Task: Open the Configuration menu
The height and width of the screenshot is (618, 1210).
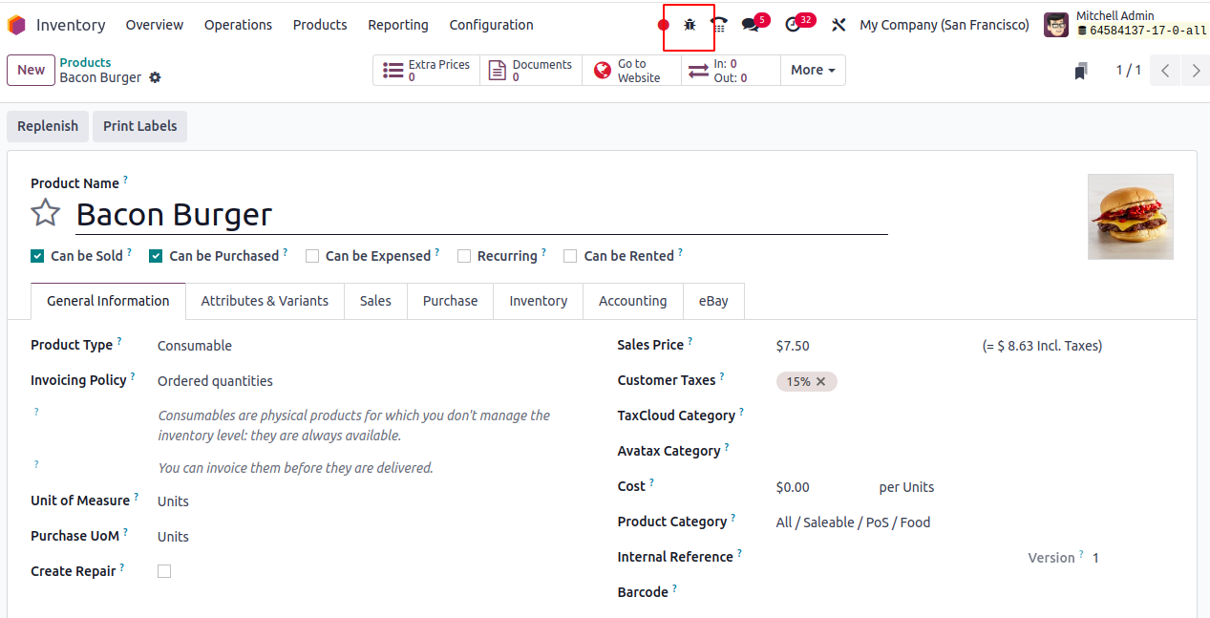Action: click(x=491, y=25)
